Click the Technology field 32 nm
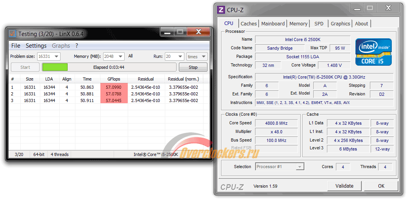The image size is (407, 199). pos(268,65)
